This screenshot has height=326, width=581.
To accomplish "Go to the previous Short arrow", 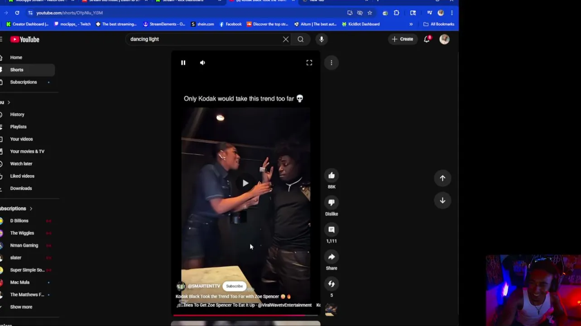I will pos(442,178).
